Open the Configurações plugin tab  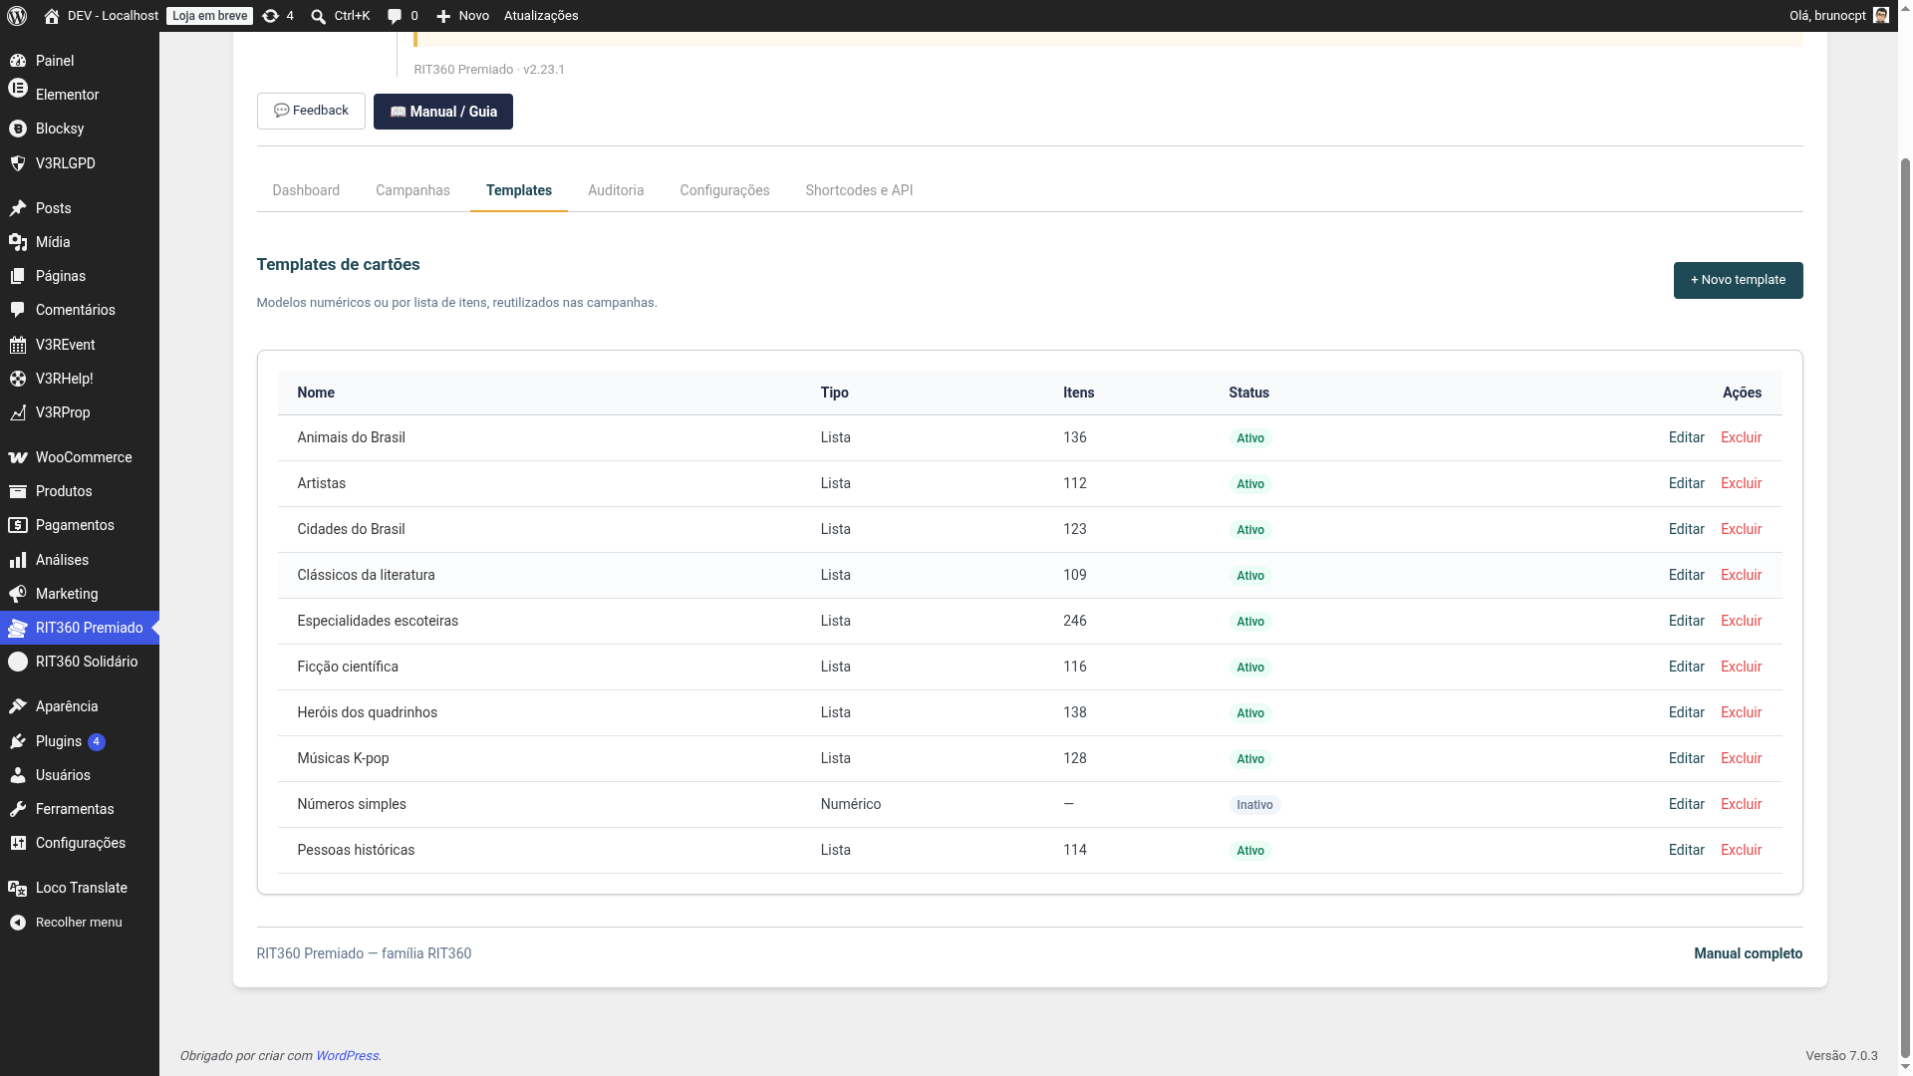[x=724, y=190]
